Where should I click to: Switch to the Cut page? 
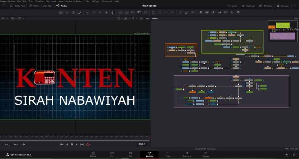click(x=112, y=154)
